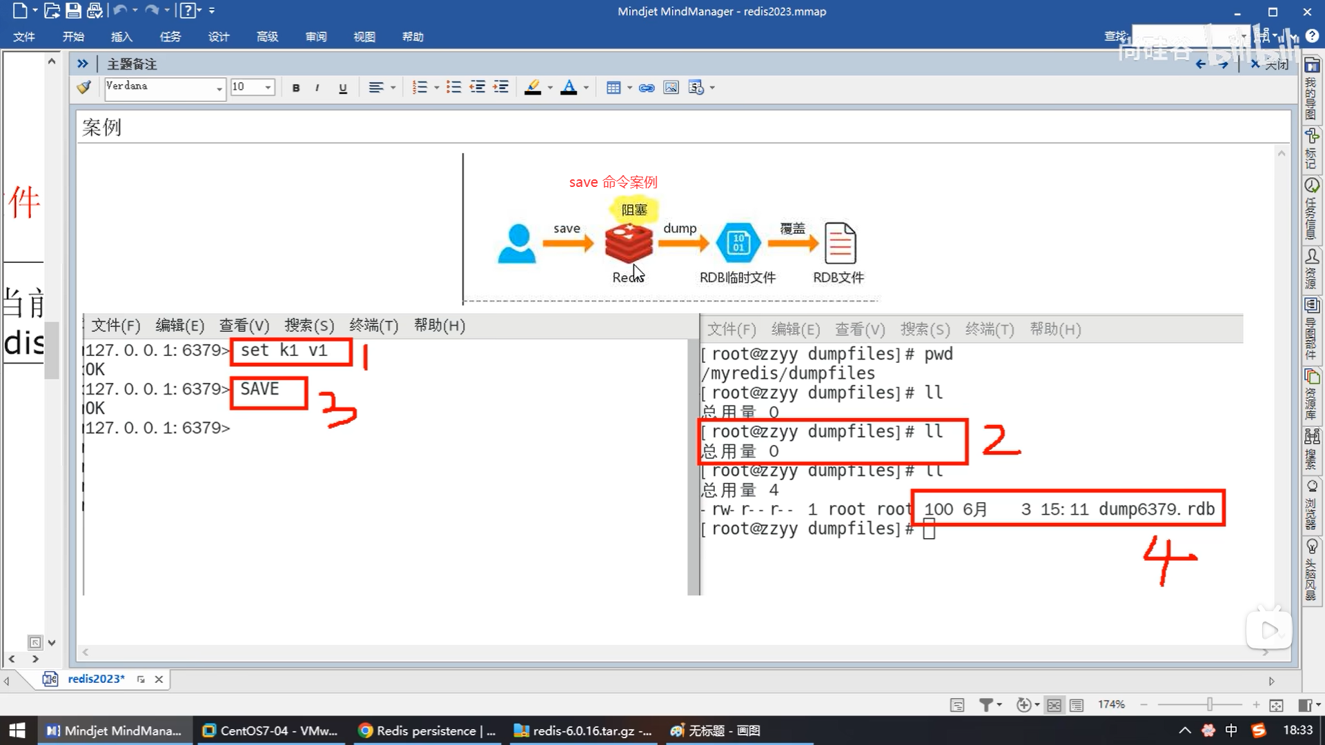Insert image into topic notes
Viewport: 1325px width, 745px height.
pyautogui.click(x=671, y=88)
